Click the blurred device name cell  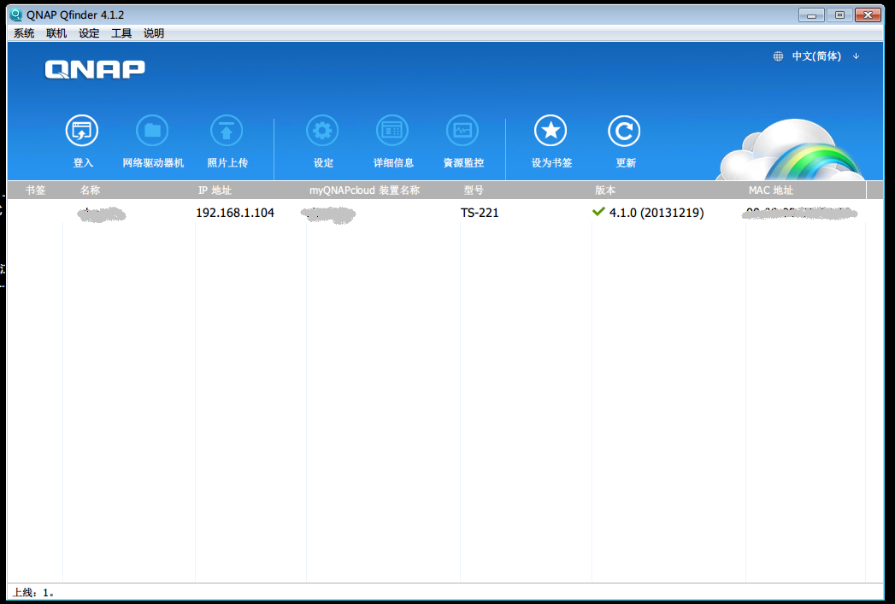pyautogui.click(x=101, y=214)
